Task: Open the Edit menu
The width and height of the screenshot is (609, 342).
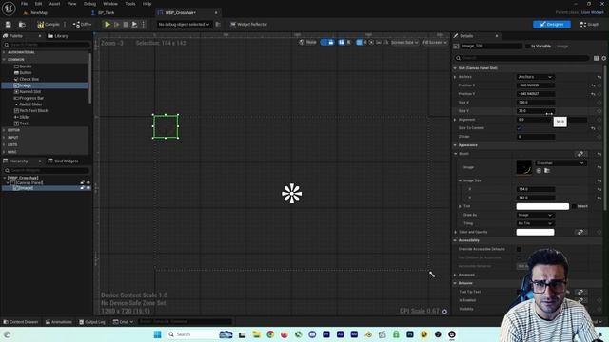Action: point(38,4)
